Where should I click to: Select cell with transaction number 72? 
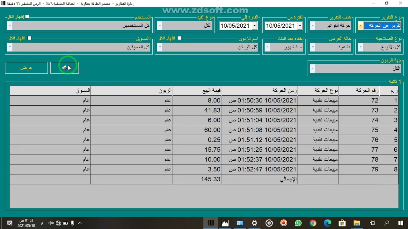click(x=359, y=101)
